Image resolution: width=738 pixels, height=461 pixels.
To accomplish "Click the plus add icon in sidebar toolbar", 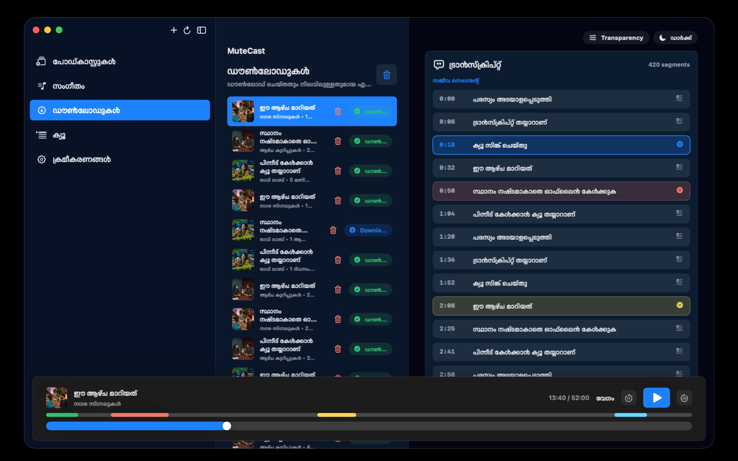I will coord(174,30).
